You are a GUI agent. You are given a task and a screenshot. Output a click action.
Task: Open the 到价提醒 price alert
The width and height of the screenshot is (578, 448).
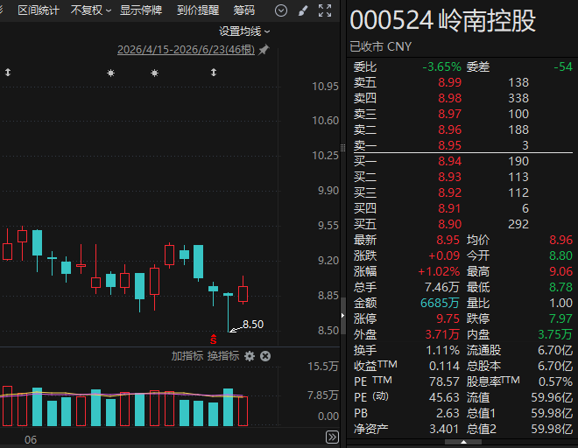[x=198, y=10]
